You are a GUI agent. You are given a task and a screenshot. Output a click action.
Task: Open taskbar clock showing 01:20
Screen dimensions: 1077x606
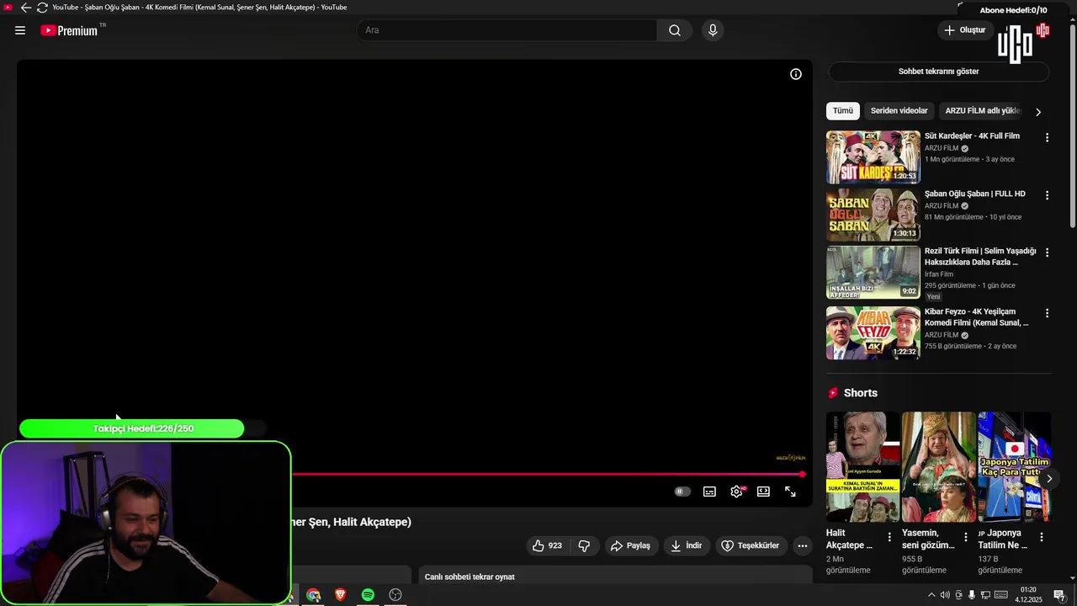coord(1028,595)
